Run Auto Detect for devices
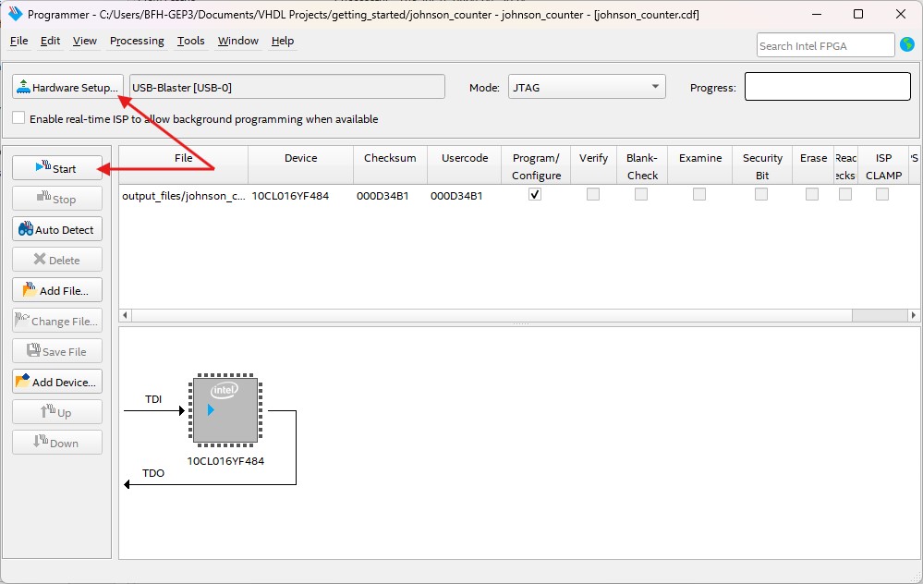This screenshot has height=584, width=923. 57,229
